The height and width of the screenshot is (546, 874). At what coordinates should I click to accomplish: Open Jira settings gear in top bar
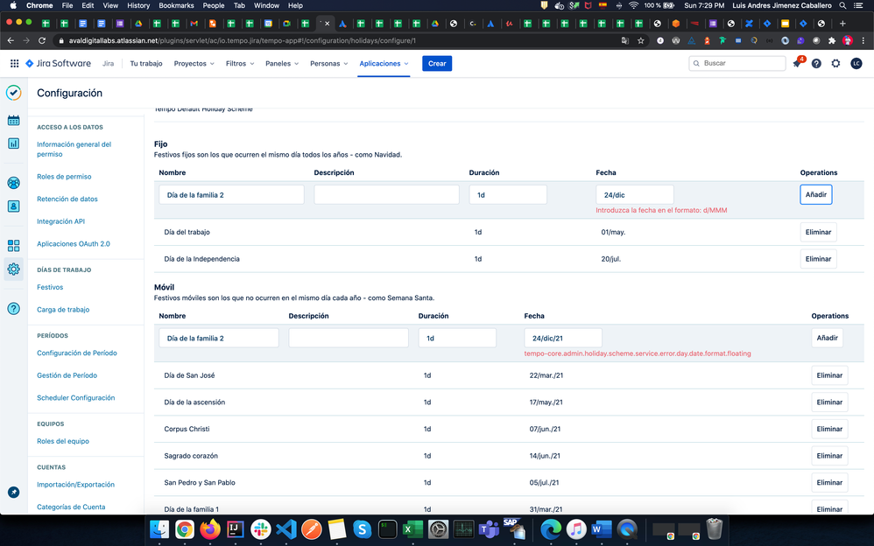click(x=835, y=64)
